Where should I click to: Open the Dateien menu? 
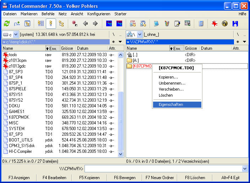tap(10, 14)
